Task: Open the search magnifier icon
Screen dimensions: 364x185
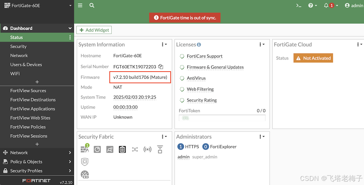Action: point(92,5)
